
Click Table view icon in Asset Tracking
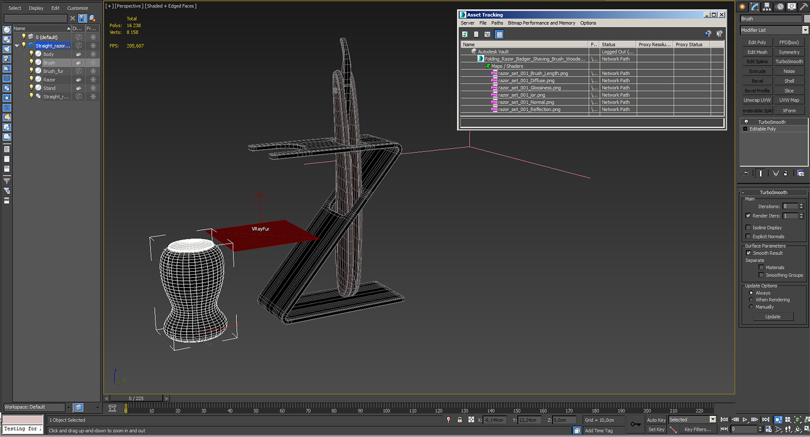coord(499,34)
